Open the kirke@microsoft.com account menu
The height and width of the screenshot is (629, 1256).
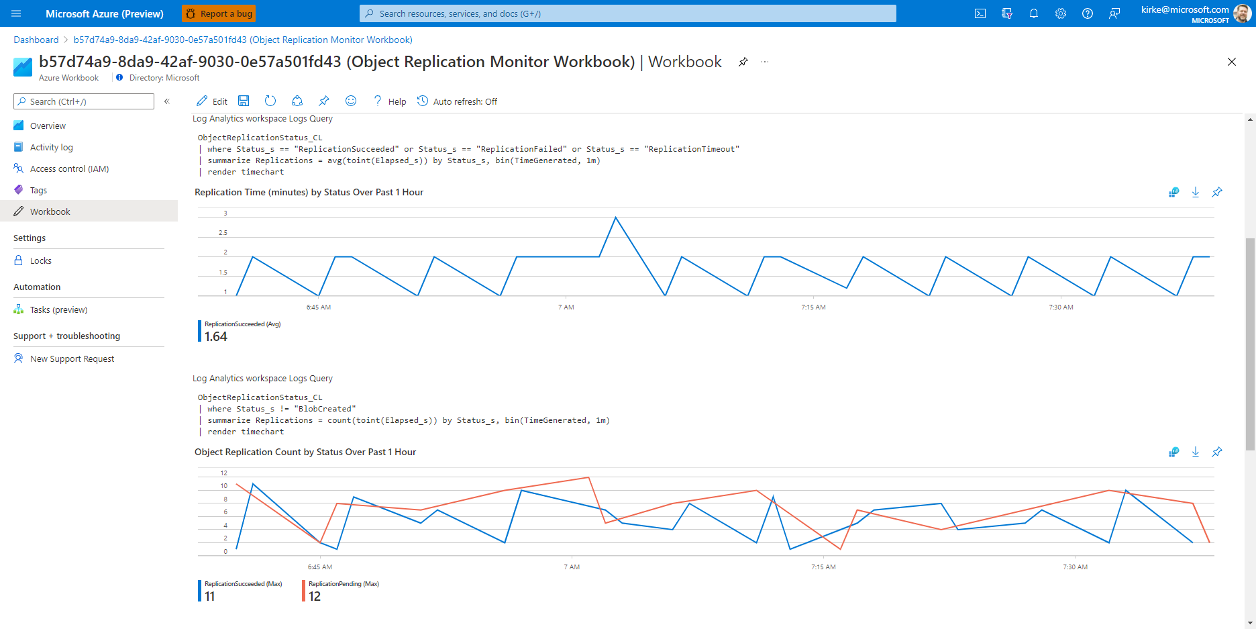click(1195, 13)
